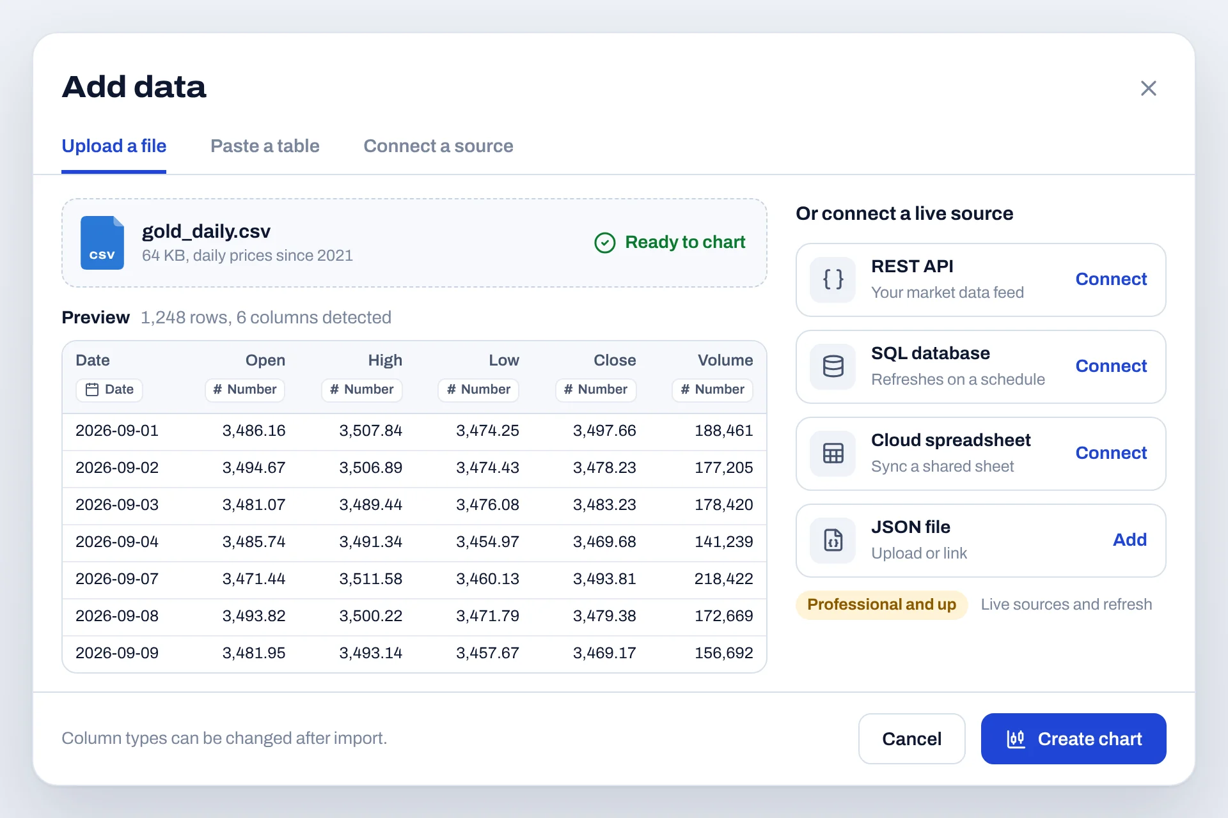The height and width of the screenshot is (818, 1228).
Task: Click the JSON file document icon
Action: 833,540
